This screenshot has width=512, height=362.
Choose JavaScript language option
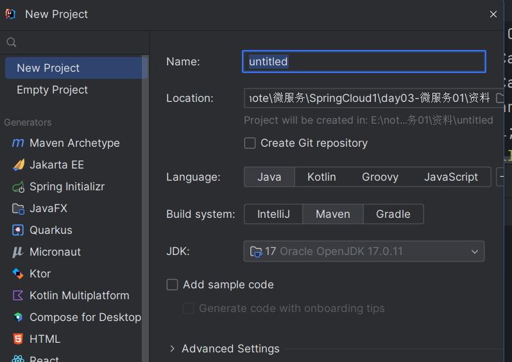[451, 177]
